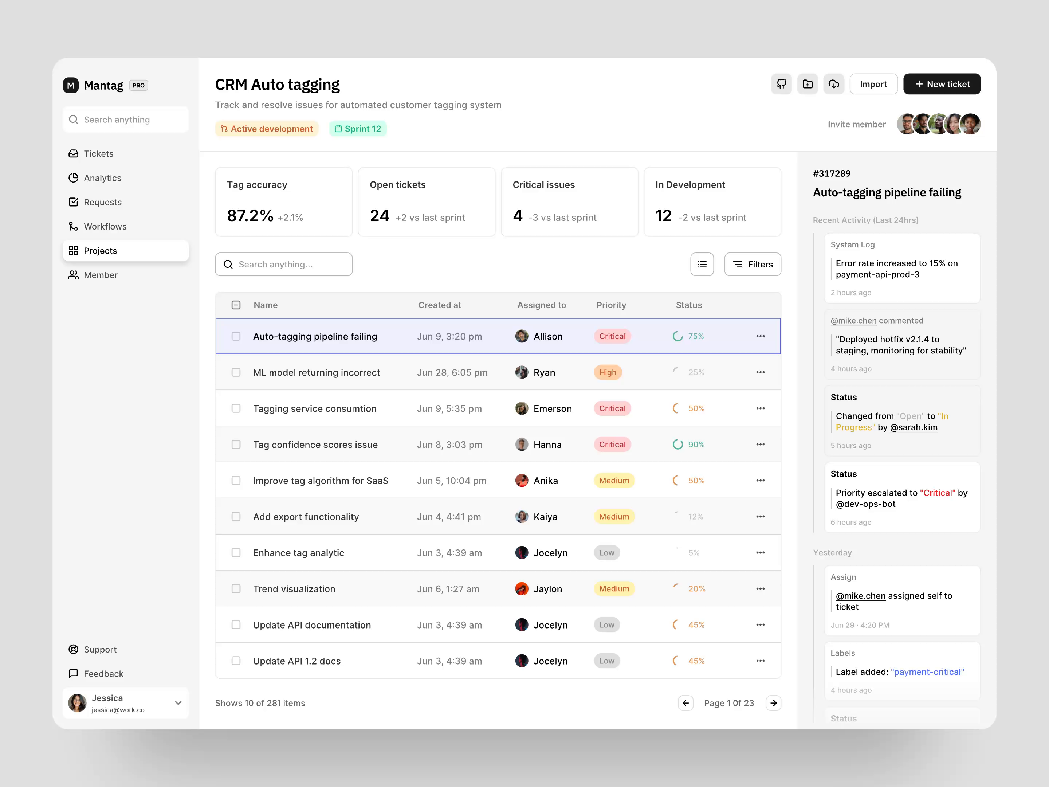Click the cloud download icon in the toolbar
Viewport: 1049px width, 787px height.
tap(834, 84)
